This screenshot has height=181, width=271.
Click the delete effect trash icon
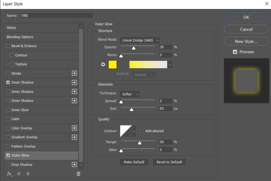pyautogui.click(x=78, y=174)
